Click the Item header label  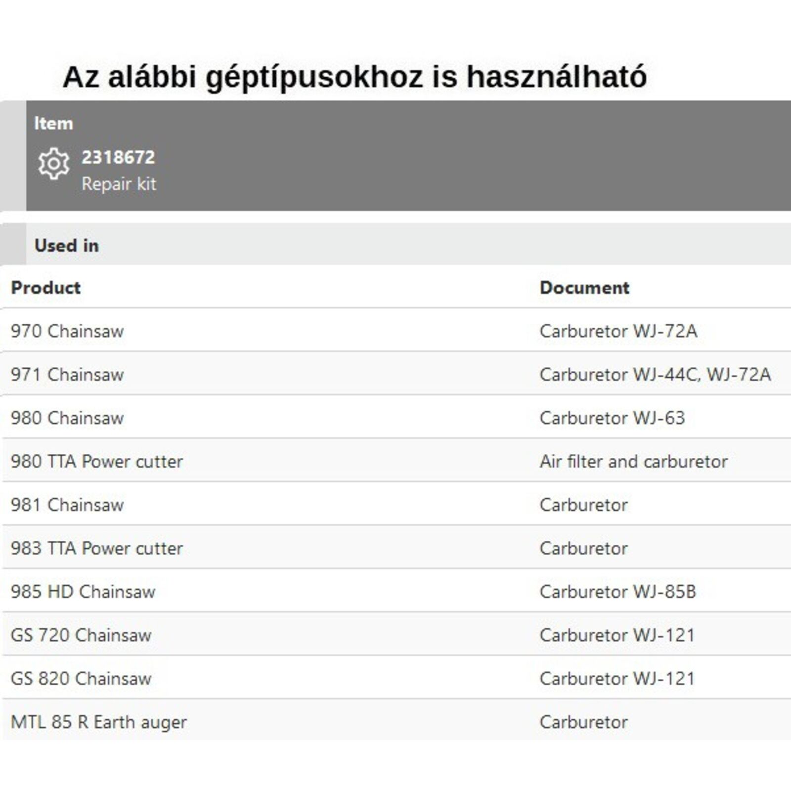[x=53, y=123]
